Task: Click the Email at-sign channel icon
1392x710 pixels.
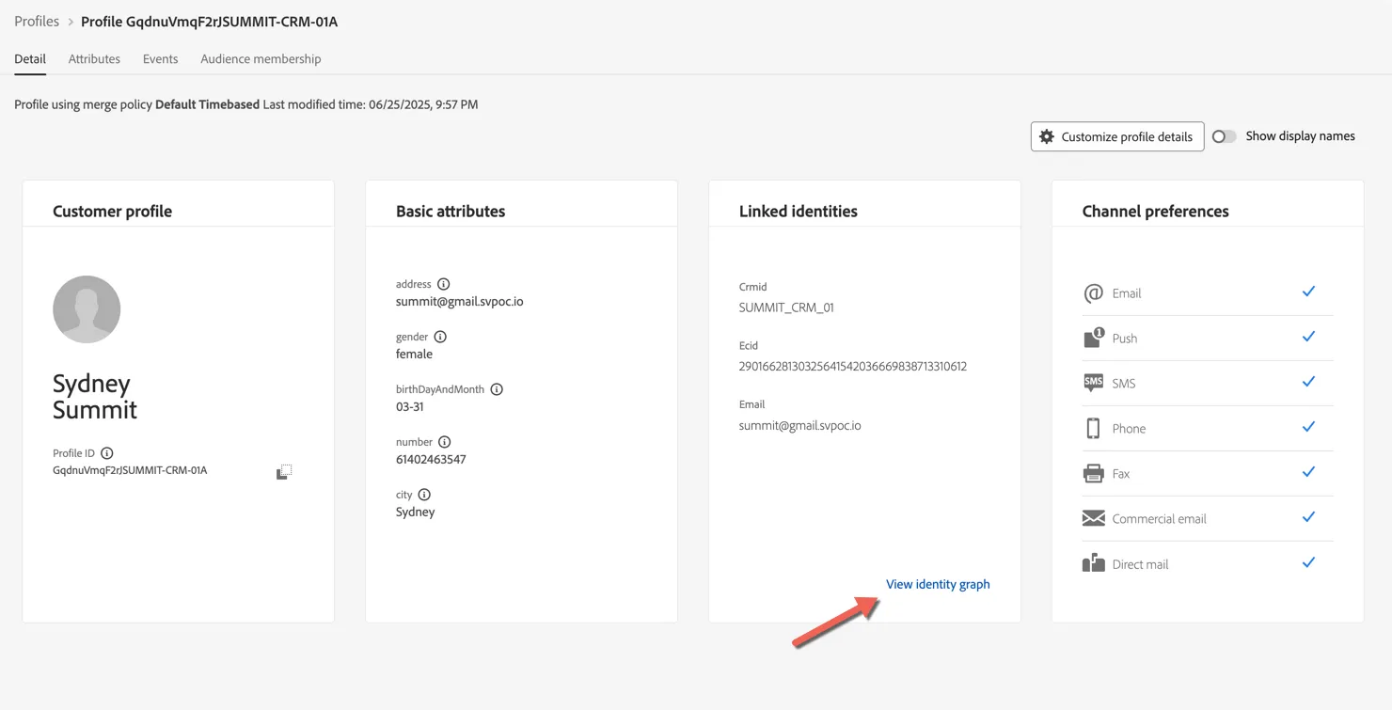Action: coord(1093,293)
